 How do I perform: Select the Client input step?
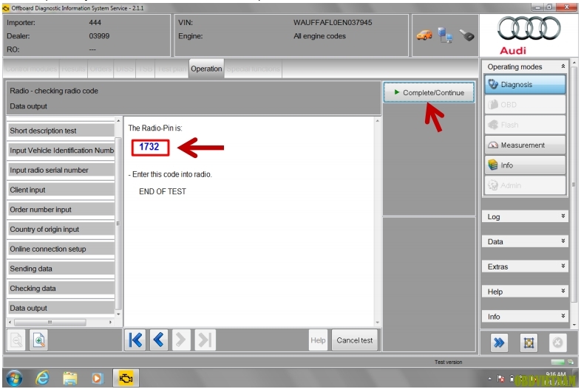61,190
